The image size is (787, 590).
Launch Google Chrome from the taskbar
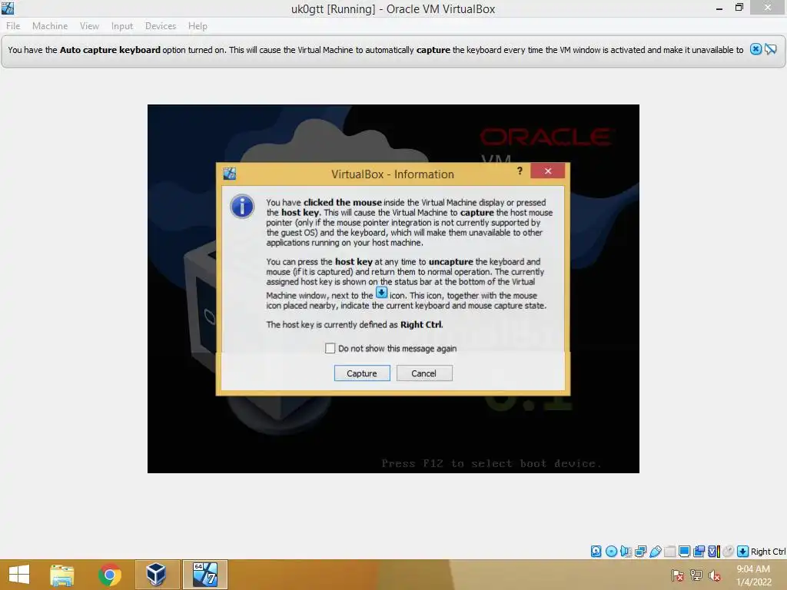coord(109,575)
